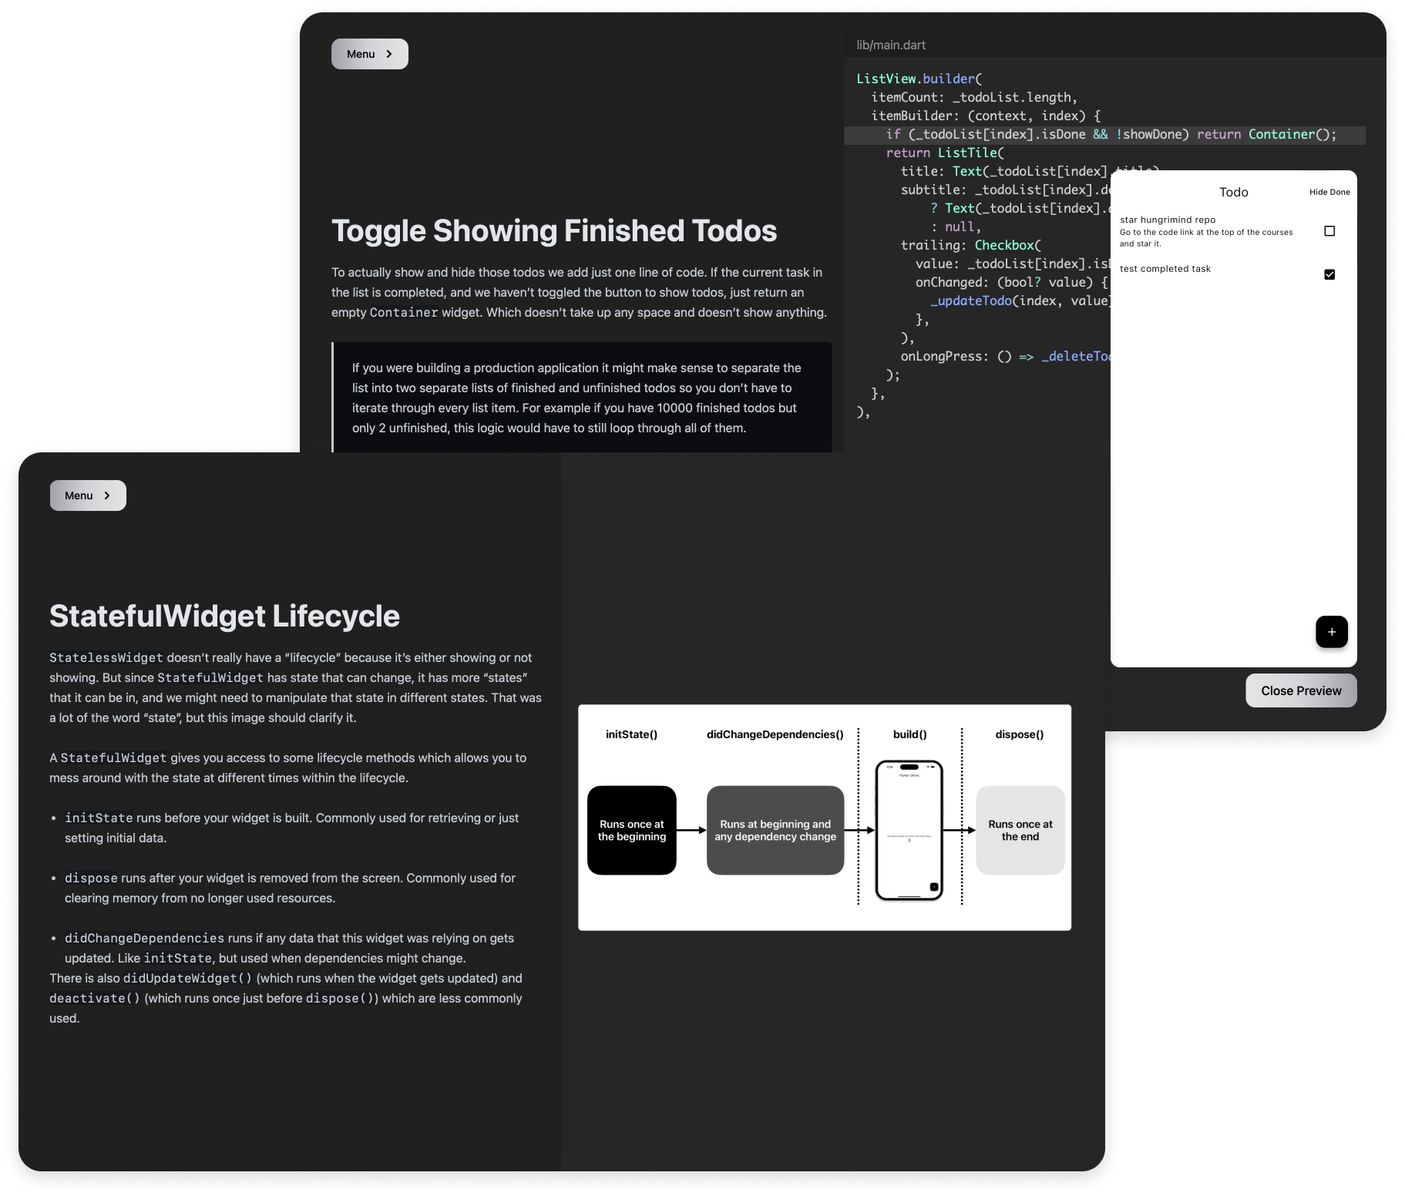Click the Toggle Showing Finished Todos heading
This screenshot has width=1405, height=1196.
tap(554, 230)
